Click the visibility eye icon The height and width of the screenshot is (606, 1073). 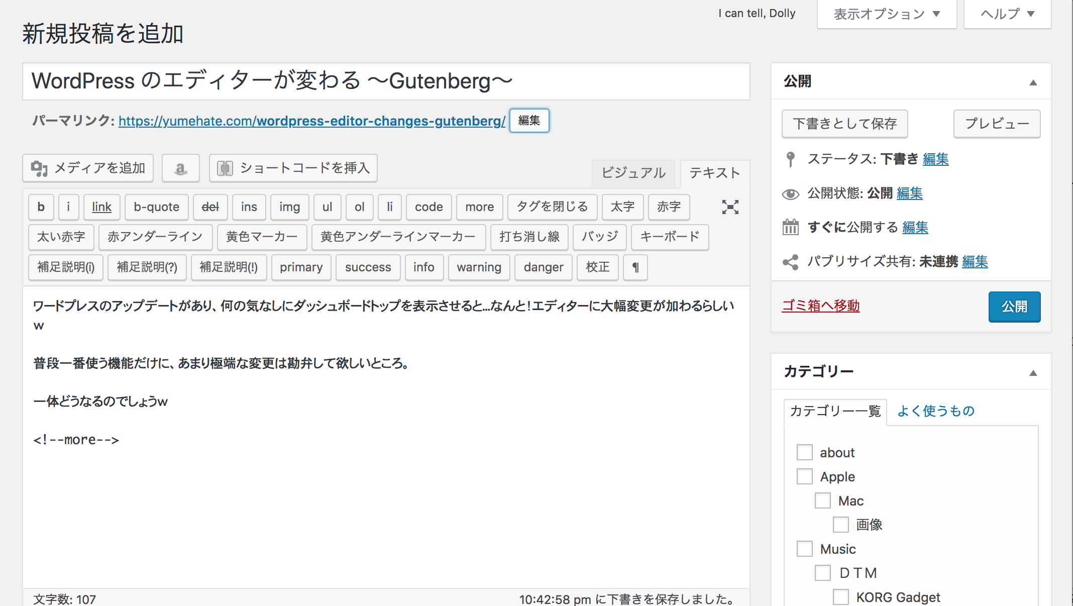pyautogui.click(x=790, y=193)
